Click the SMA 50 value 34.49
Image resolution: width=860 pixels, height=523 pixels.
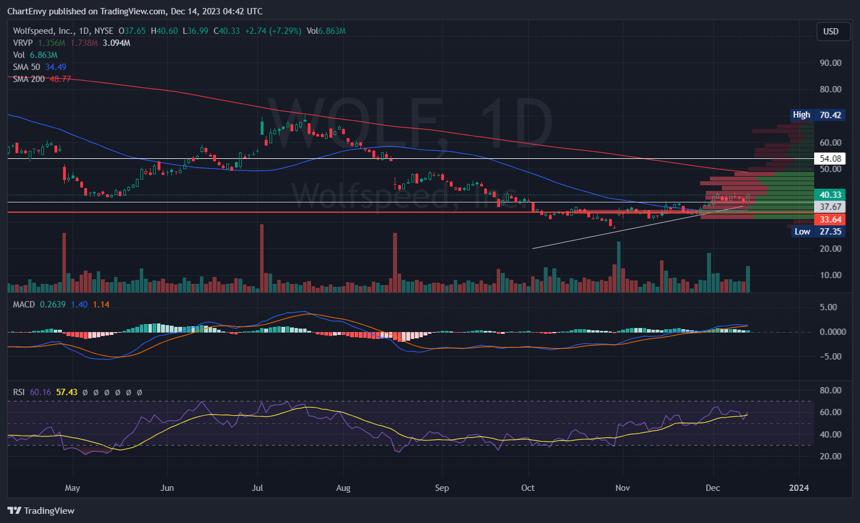[x=56, y=67]
